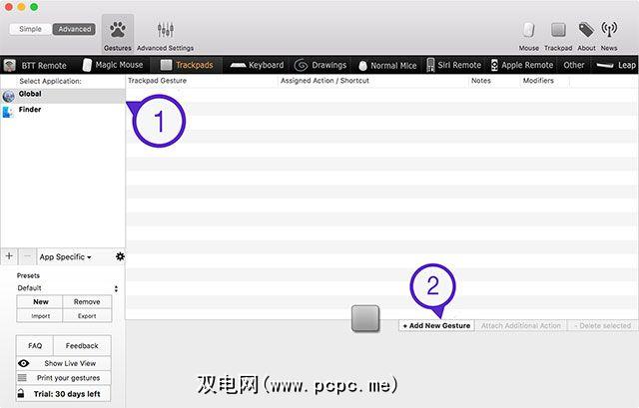Click Attach Additional Action button
639x408 pixels.
coord(521,326)
